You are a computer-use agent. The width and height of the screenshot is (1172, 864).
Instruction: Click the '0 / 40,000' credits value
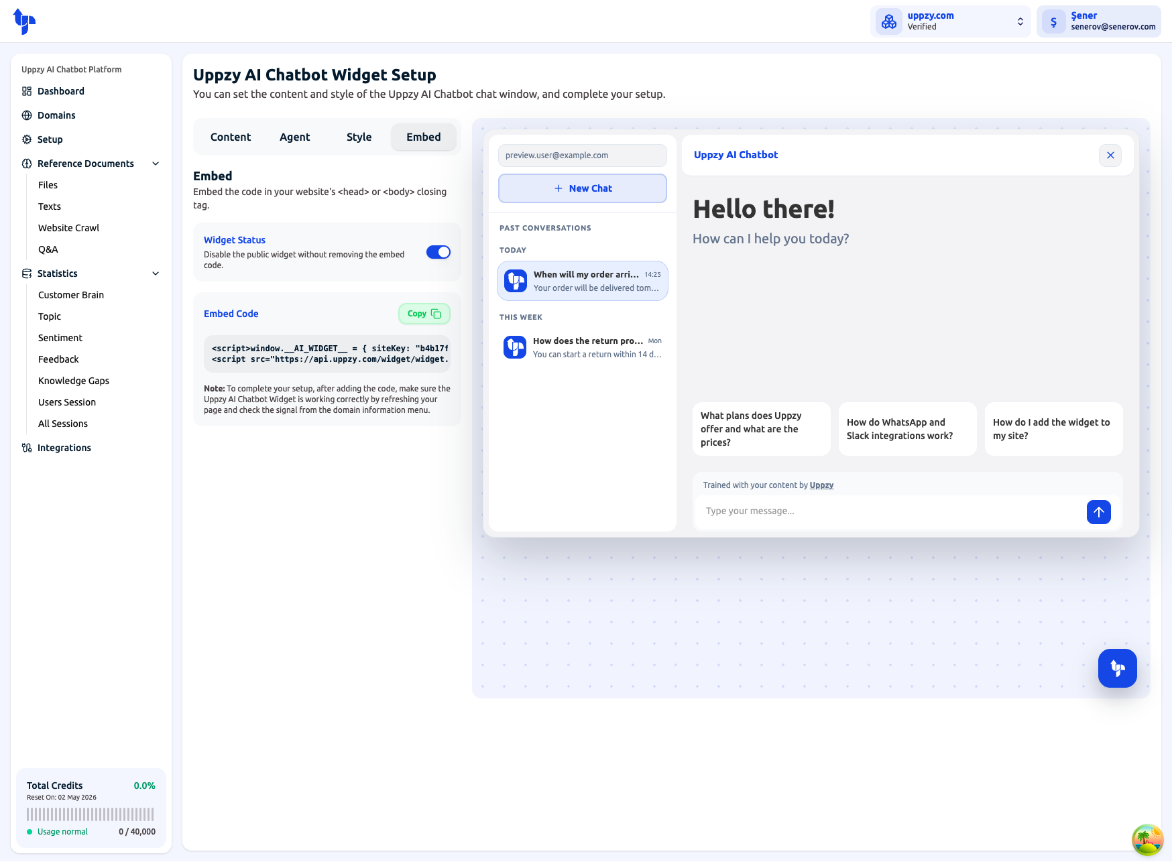tap(137, 832)
